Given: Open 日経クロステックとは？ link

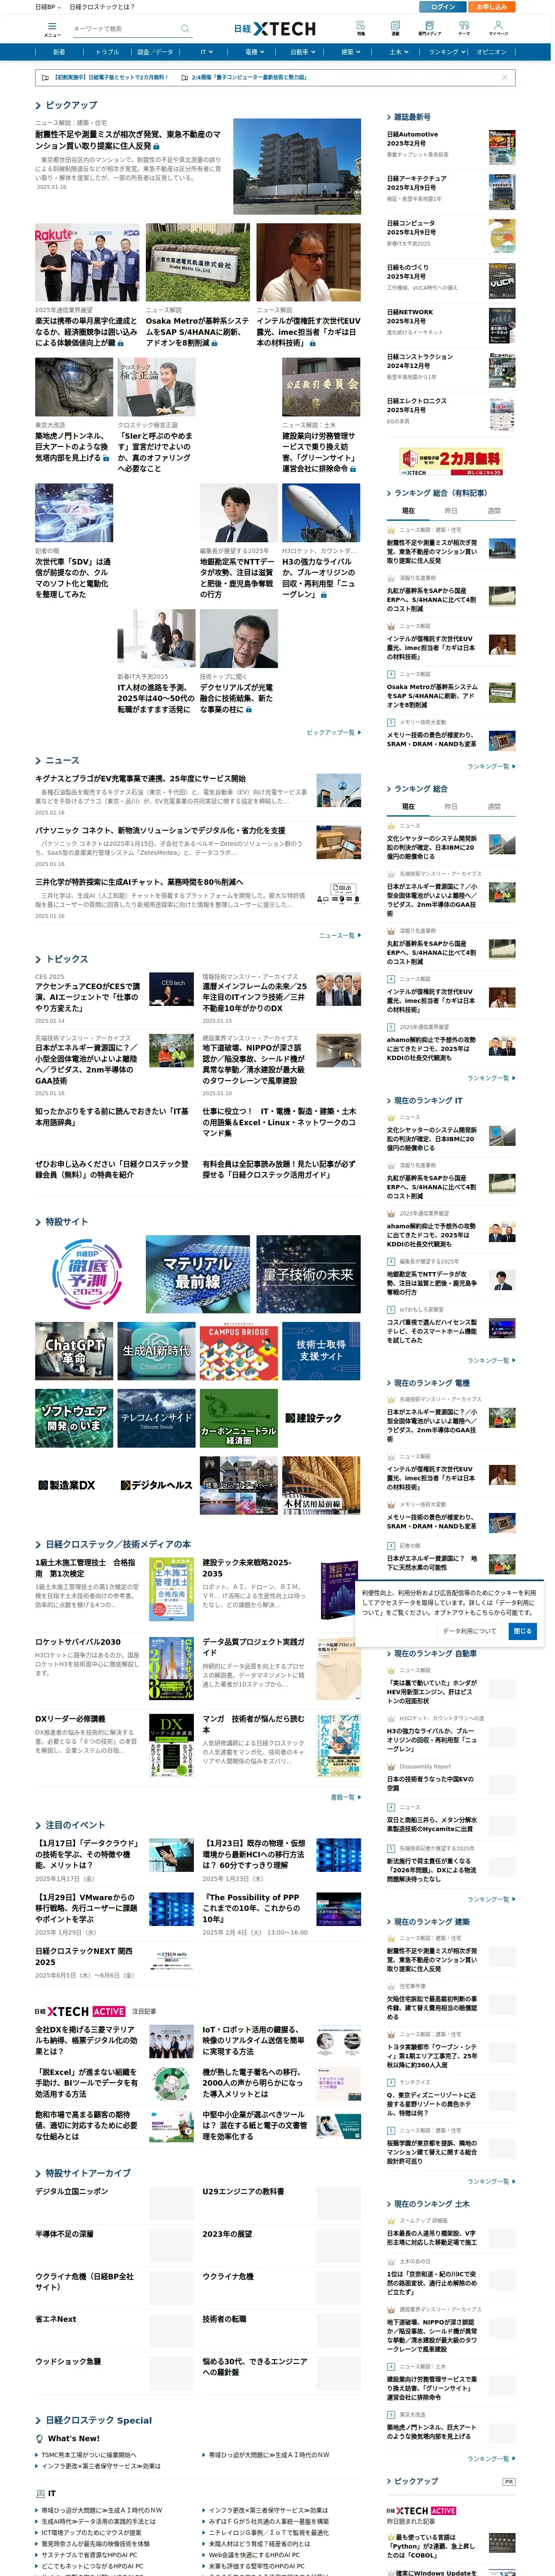Looking at the screenshot, I should [102, 6].
